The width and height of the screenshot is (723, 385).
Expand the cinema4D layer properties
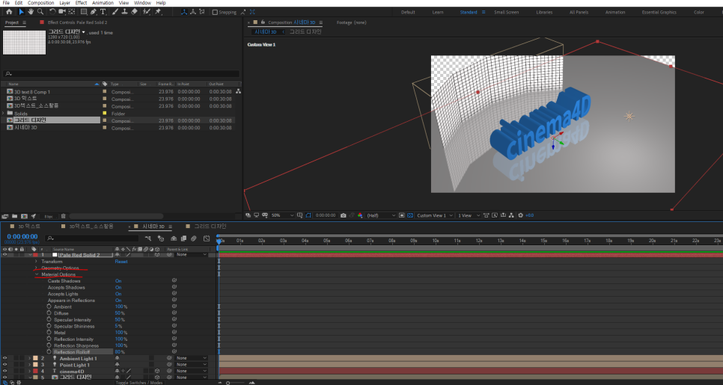tap(30, 371)
